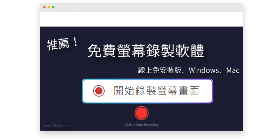The height and width of the screenshot is (139, 278).
Task: Maximize the window with the green dot
Action: click(53, 7)
